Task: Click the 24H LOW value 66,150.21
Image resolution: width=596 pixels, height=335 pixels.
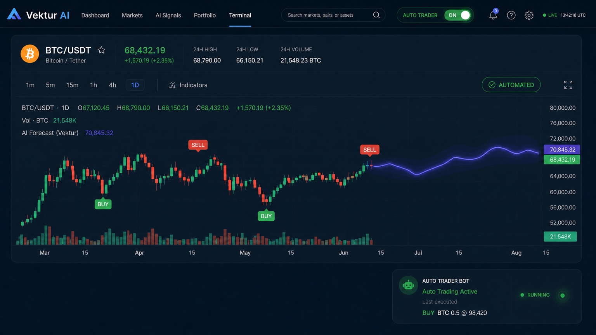Action: pos(250,60)
